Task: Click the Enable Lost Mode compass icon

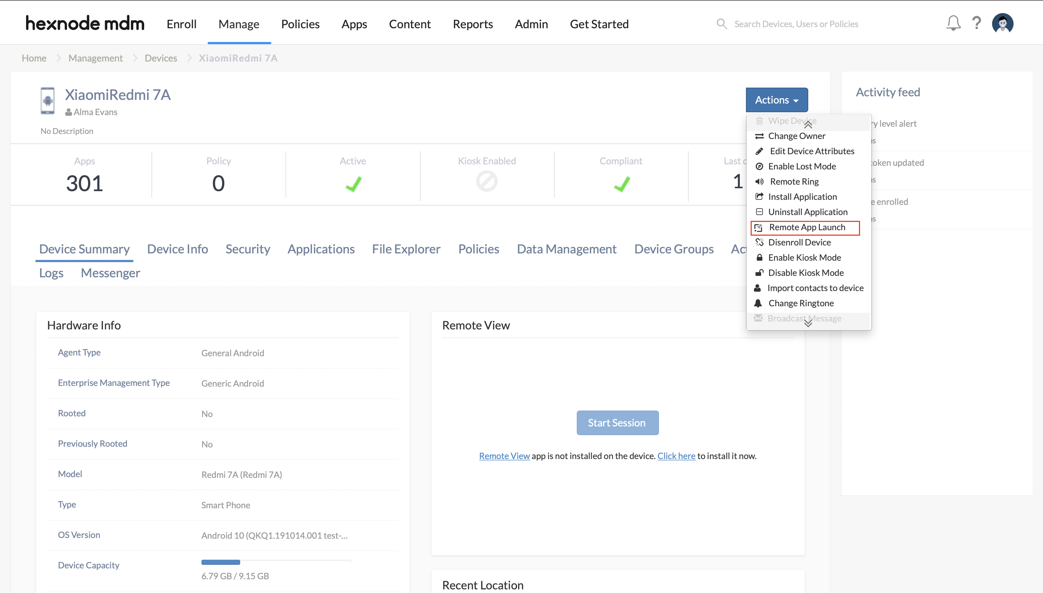Action: coord(759,166)
